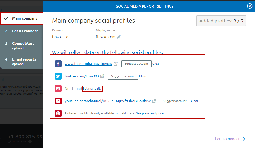
Task: Clear the Facebook profile
Action: [156, 64]
